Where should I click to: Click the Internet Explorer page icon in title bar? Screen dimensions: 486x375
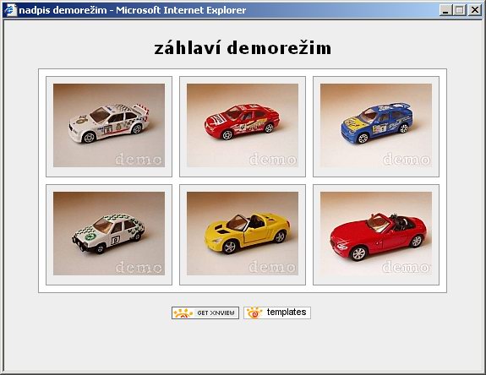10,10
